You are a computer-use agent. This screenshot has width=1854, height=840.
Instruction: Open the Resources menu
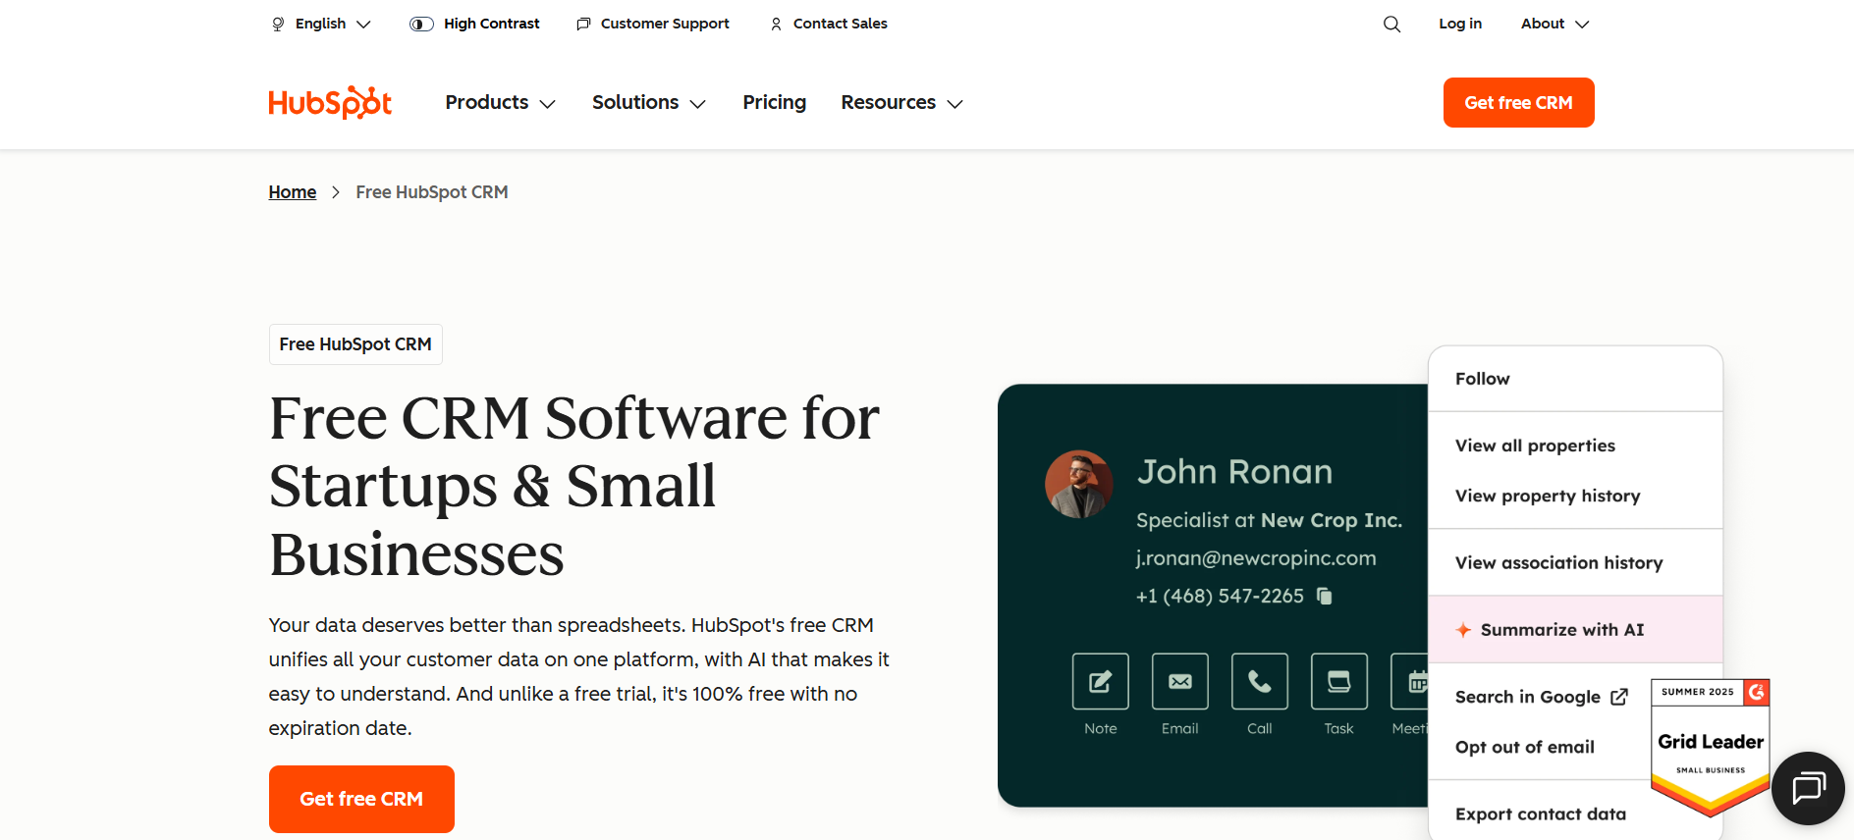click(901, 102)
